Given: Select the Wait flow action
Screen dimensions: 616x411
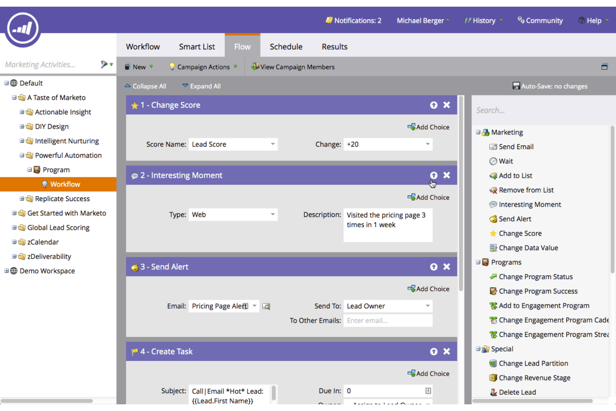Looking at the screenshot, I should coord(506,161).
